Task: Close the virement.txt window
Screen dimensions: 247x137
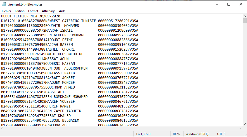Action: point(241,4)
